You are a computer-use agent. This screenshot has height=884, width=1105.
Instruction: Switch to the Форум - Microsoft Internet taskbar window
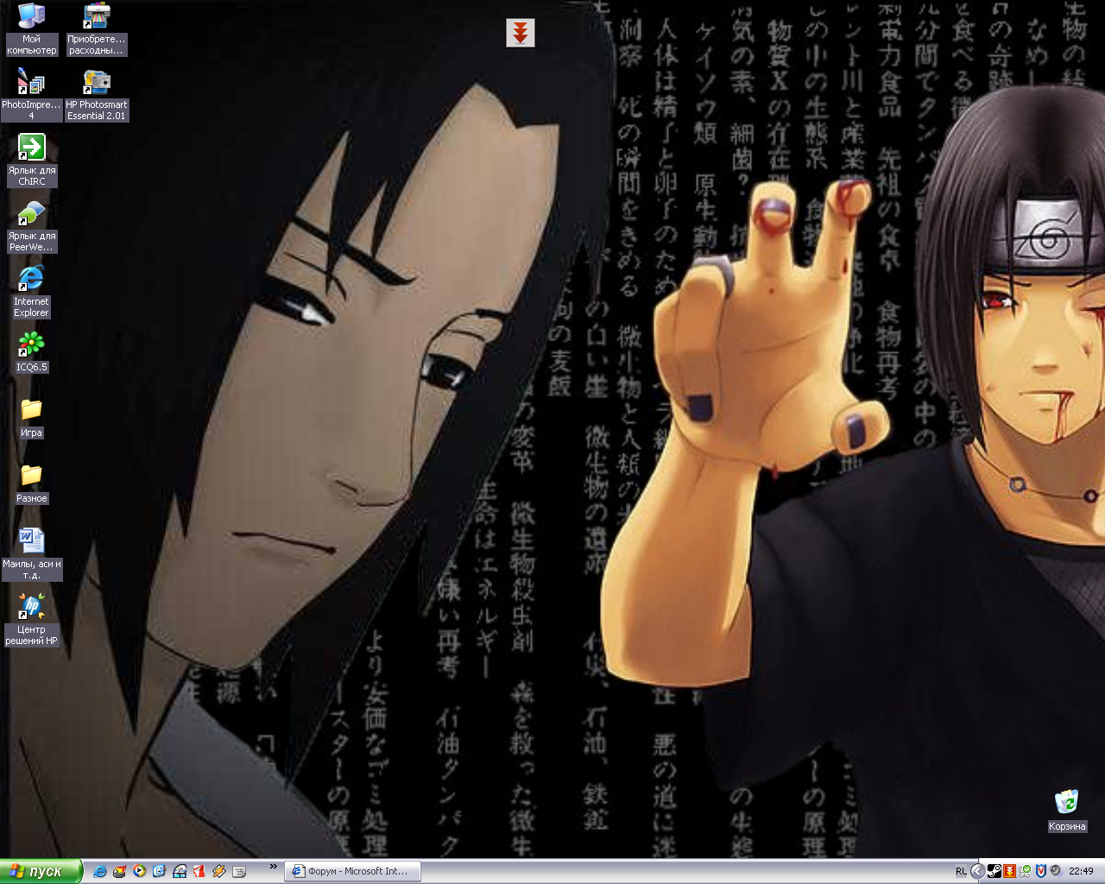click(351, 871)
